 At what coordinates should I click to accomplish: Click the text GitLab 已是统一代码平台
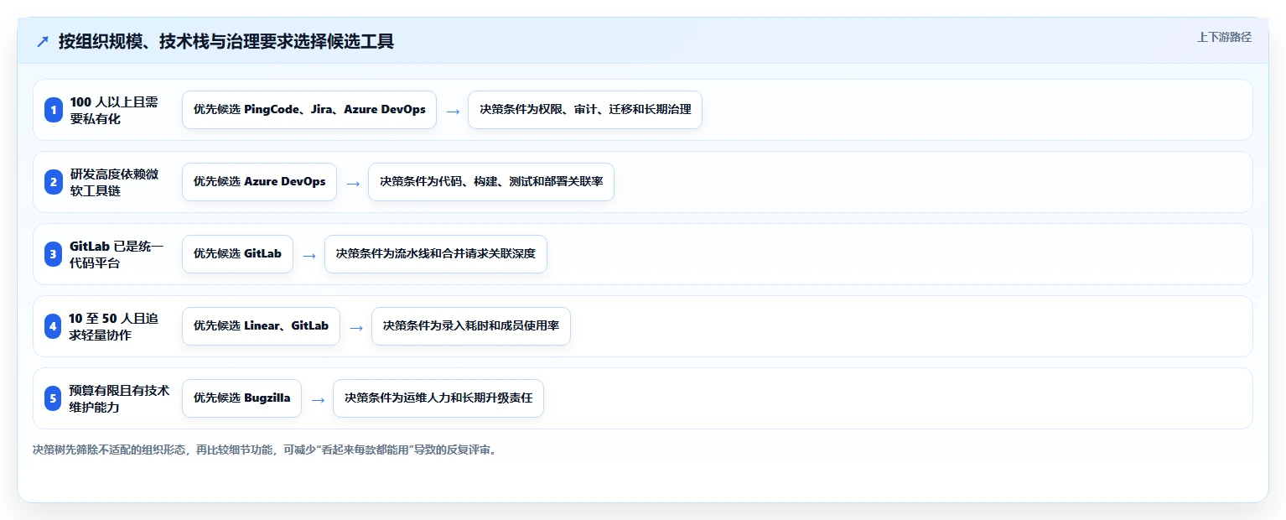(x=117, y=254)
